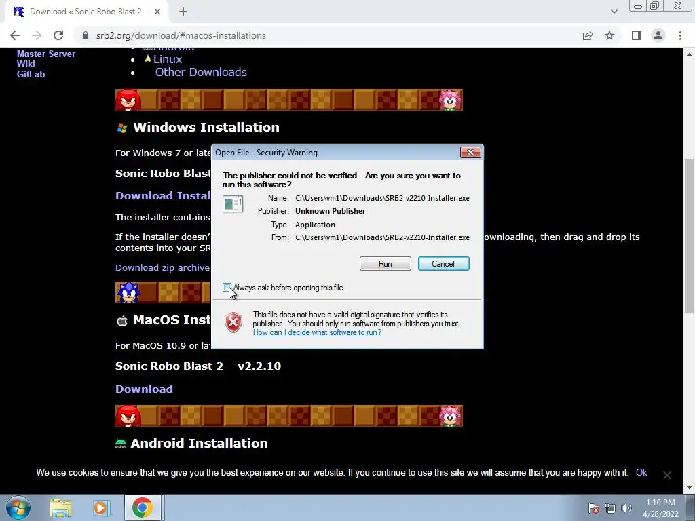The height and width of the screenshot is (521, 695).
Task: Click the Windows flag icon beside Windows Installation
Action: [122, 128]
